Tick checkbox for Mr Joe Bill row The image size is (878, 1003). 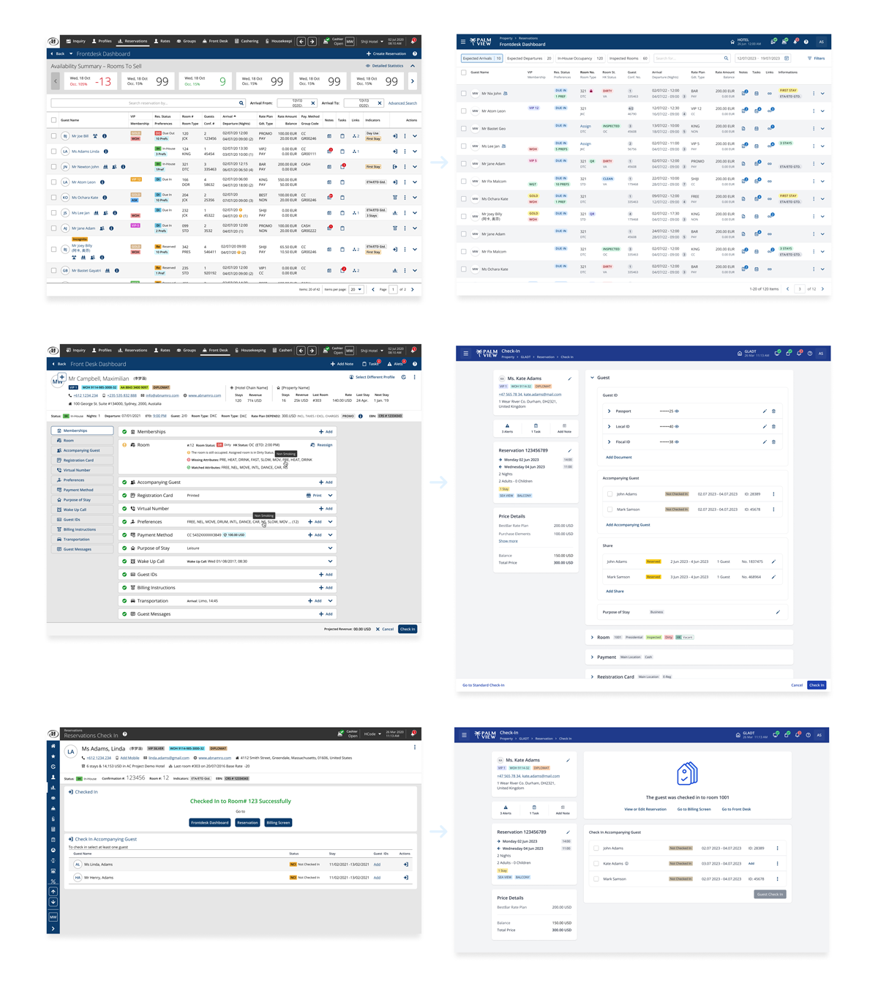(x=54, y=136)
